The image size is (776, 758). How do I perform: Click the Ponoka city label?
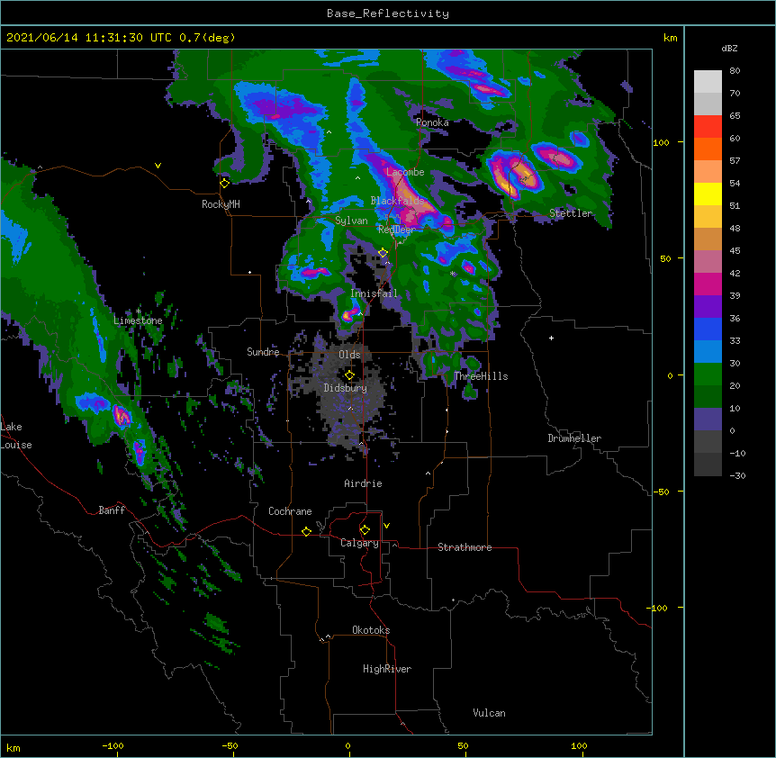(x=432, y=122)
